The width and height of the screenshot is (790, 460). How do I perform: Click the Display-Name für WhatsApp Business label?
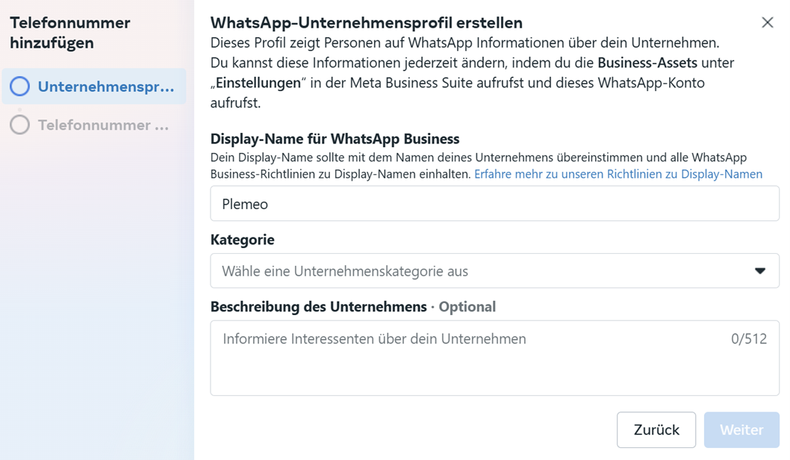click(335, 139)
